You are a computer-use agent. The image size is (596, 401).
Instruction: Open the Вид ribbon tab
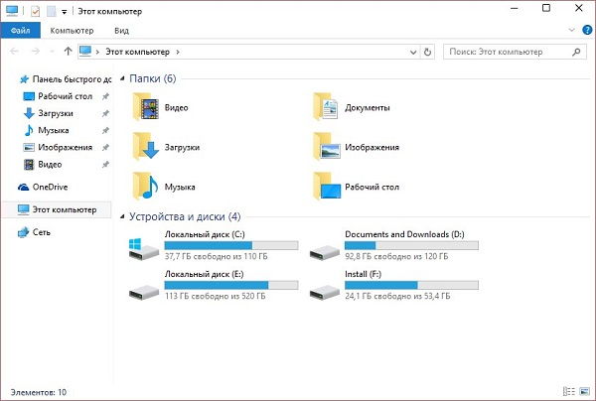[x=121, y=31]
